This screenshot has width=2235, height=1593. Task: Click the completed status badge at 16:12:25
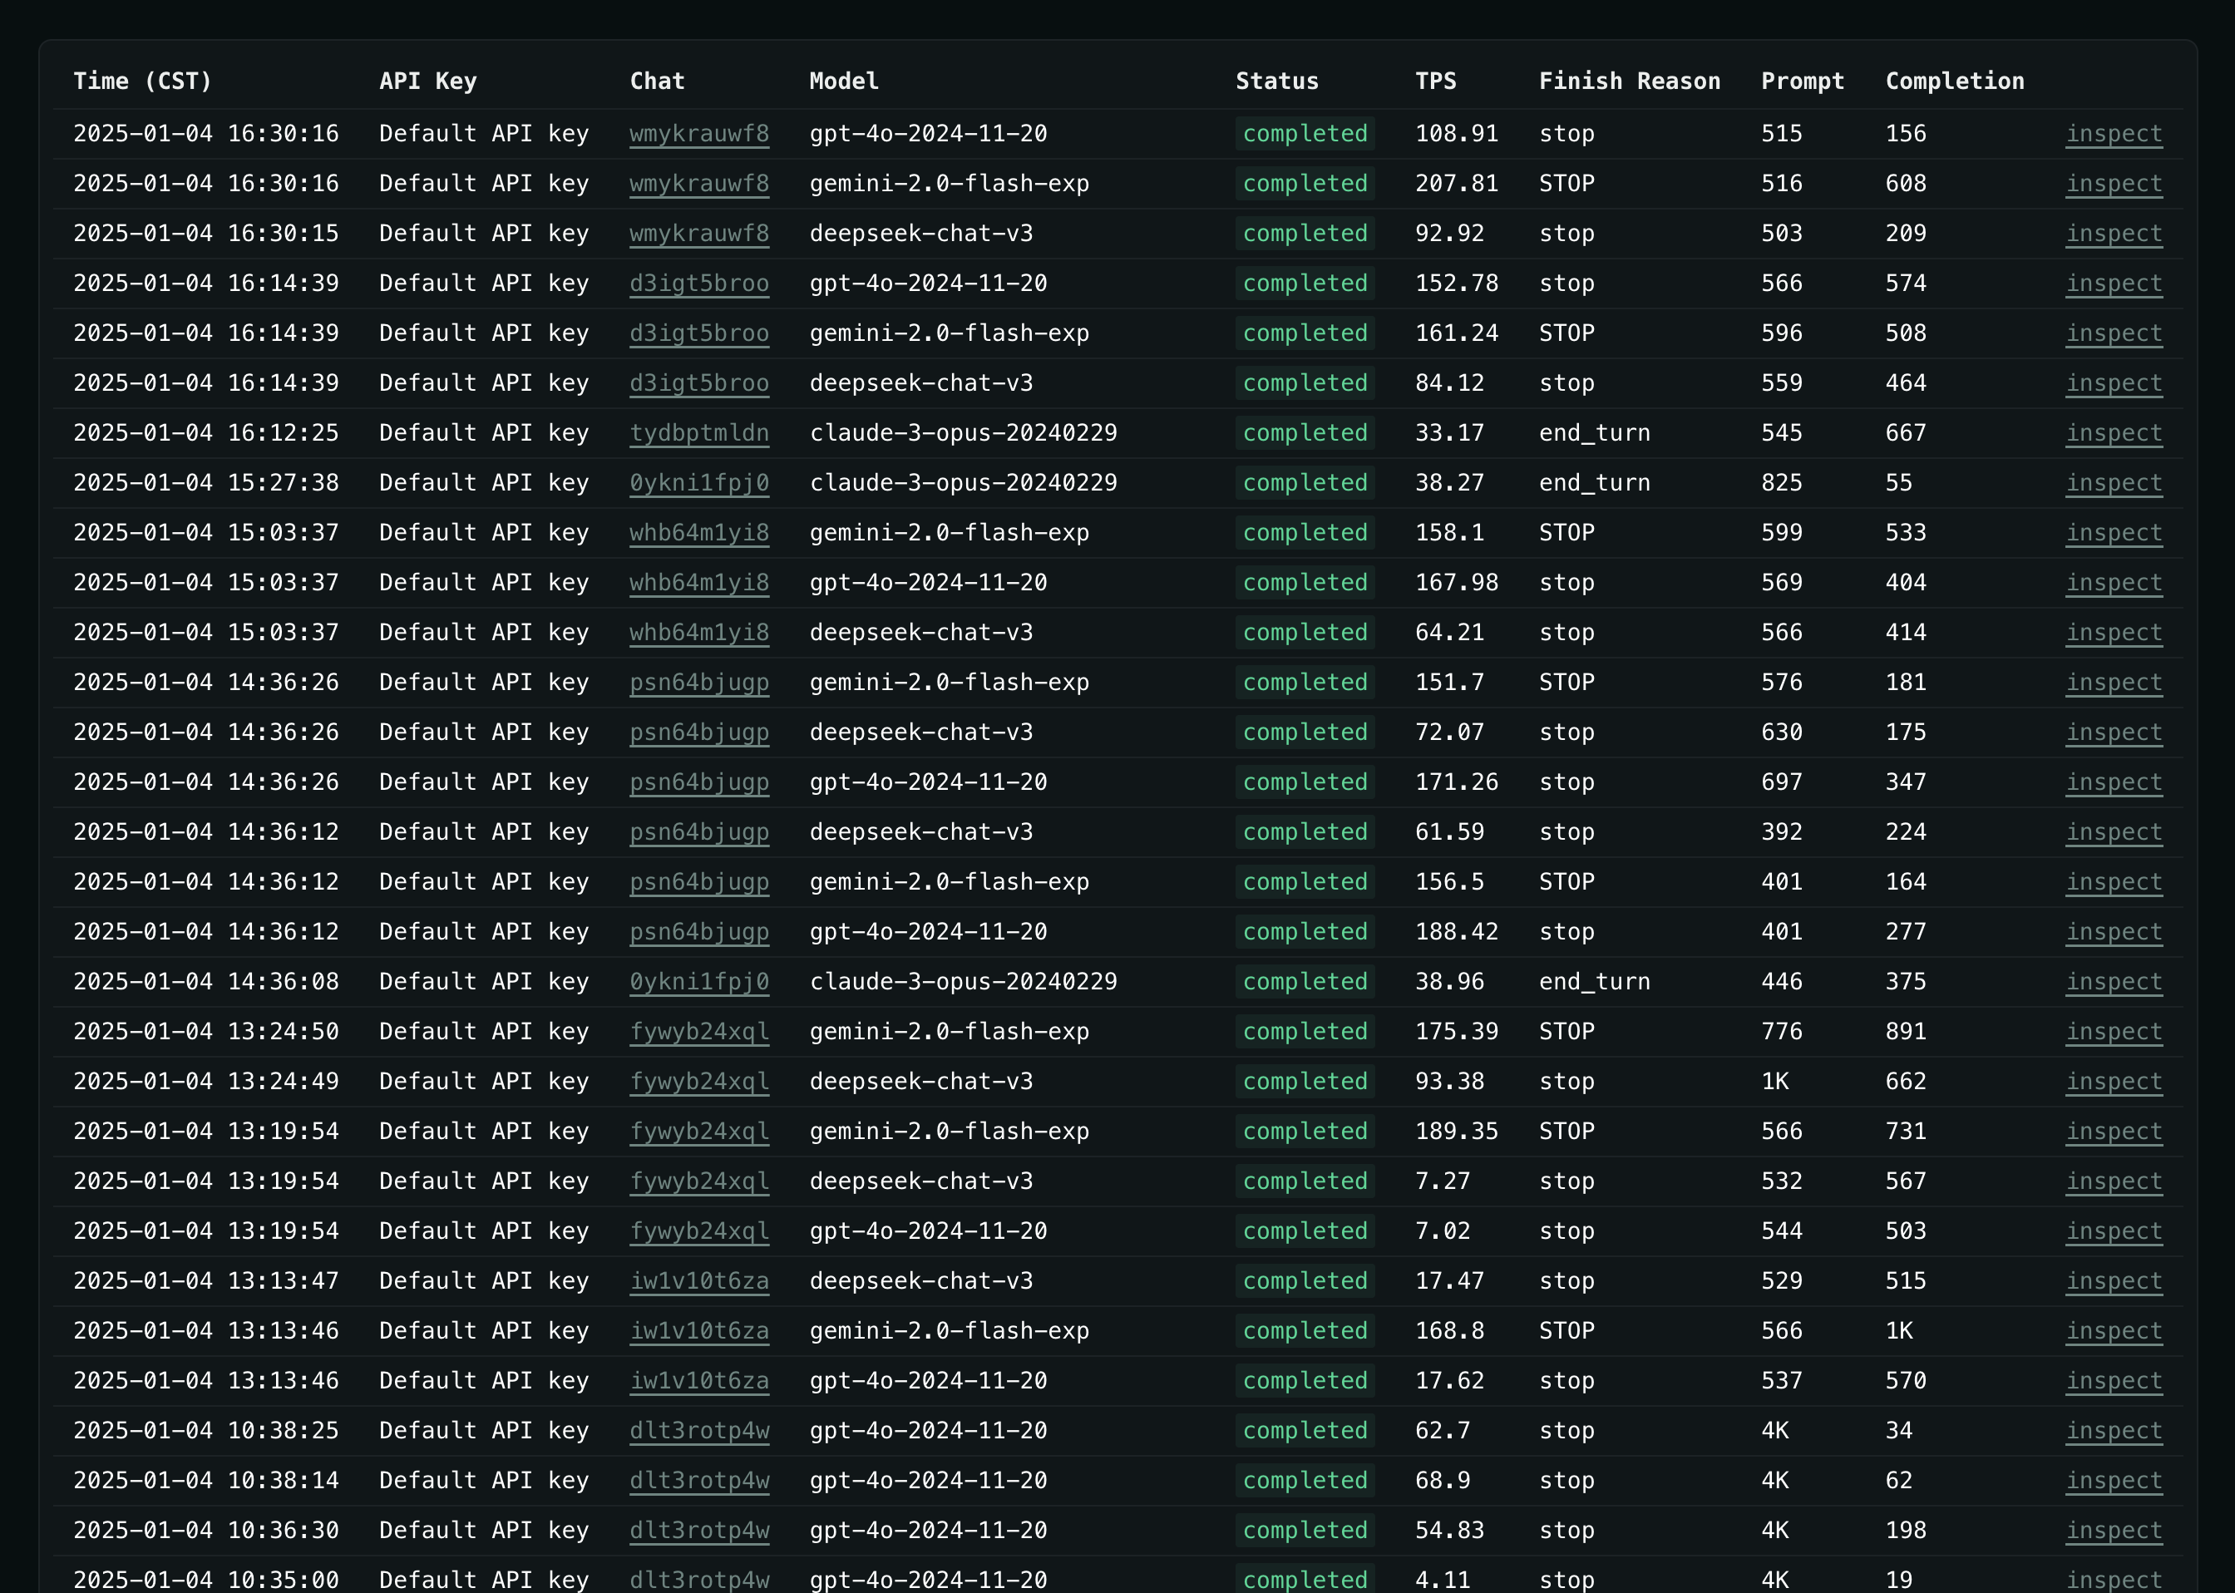[x=1305, y=432]
